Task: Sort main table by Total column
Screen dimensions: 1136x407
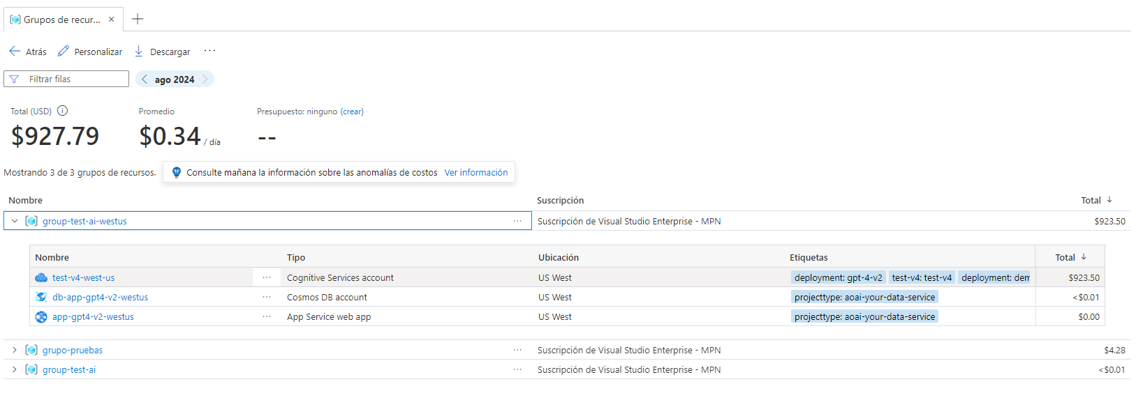Action: [1096, 200]
